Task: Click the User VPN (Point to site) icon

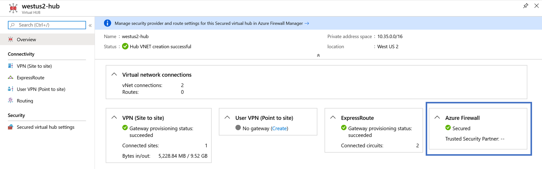Action: (x=11, y=89)
